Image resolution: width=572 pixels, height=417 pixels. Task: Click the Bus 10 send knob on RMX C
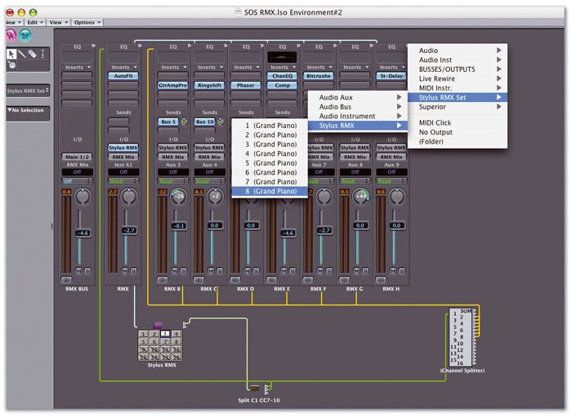tap(221, 122)
